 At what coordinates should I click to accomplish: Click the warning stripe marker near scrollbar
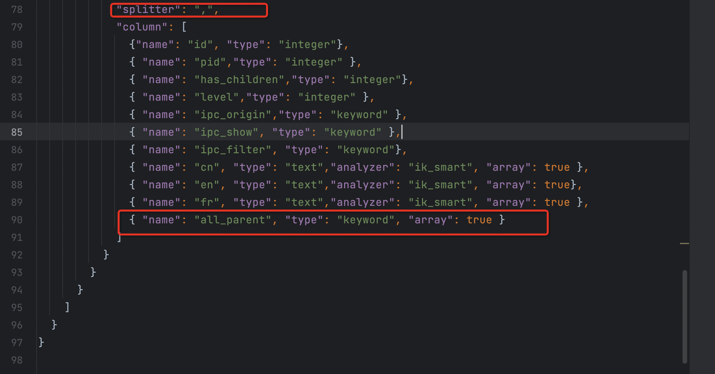click(684, 243)
